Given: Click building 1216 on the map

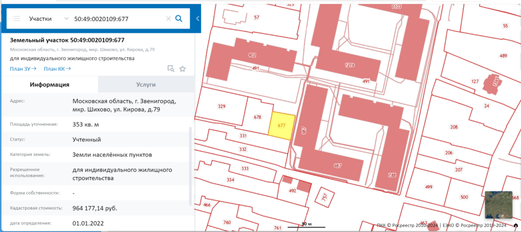Looking at the screenshot, I should (350, 65).
